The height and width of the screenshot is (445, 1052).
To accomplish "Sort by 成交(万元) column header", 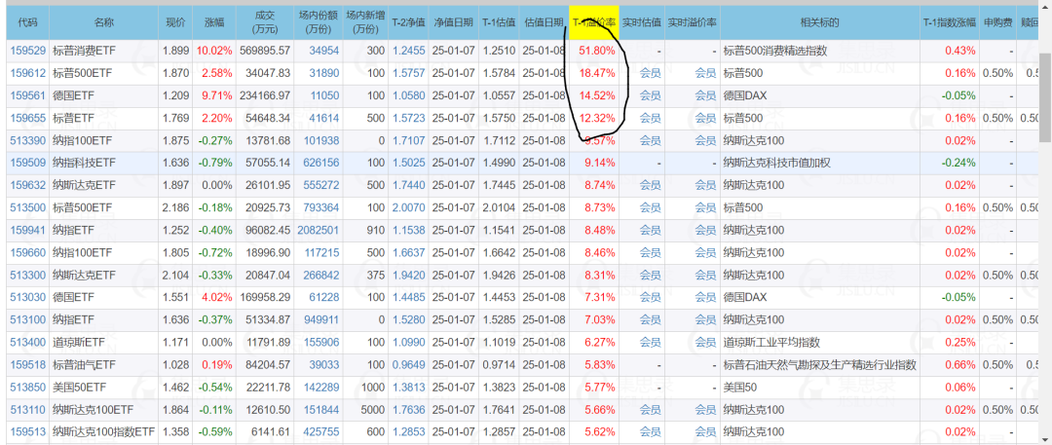I will click(x=264, y=22).
